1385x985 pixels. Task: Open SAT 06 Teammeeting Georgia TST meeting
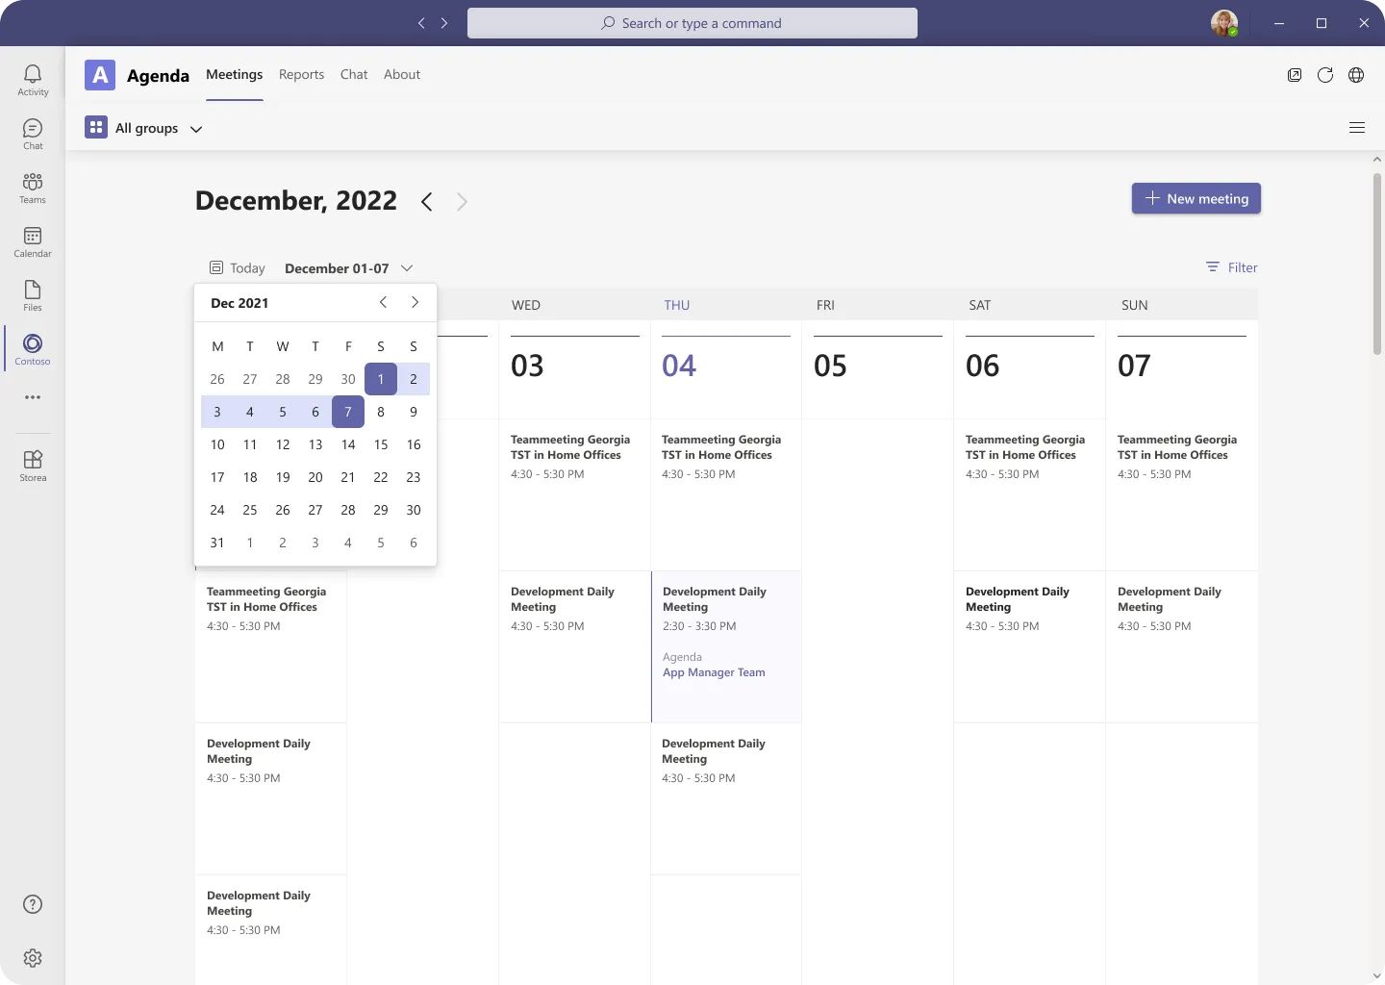(1029, 494)
